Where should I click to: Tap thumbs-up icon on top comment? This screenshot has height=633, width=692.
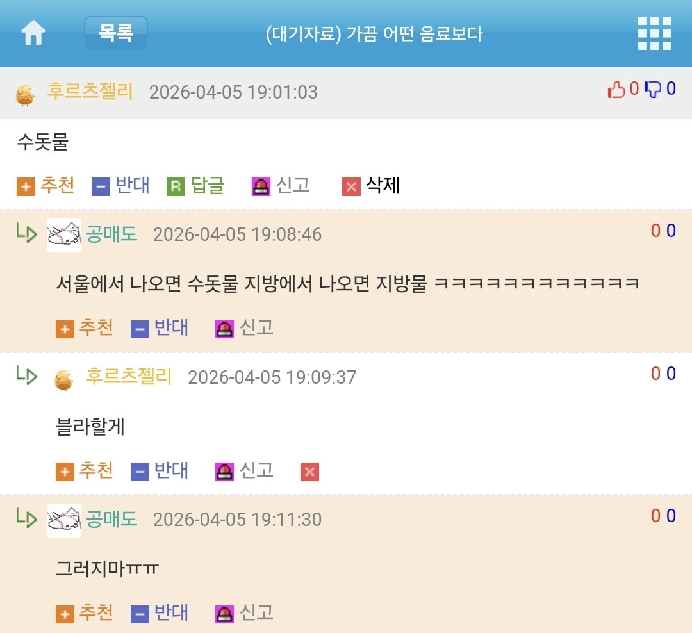tap(616, 89)
